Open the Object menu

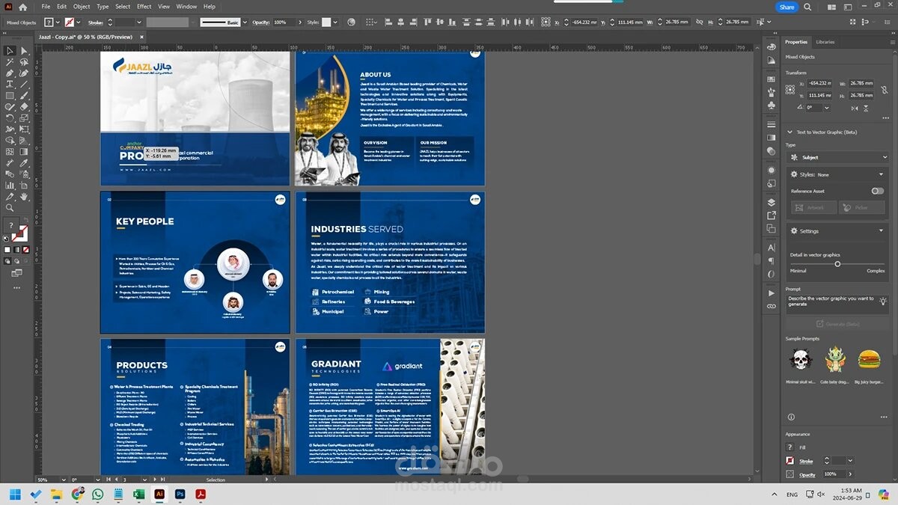(x=82, y=7)
